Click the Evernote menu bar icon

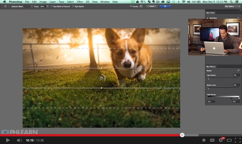pyautogui.click(x=153, y=2)
